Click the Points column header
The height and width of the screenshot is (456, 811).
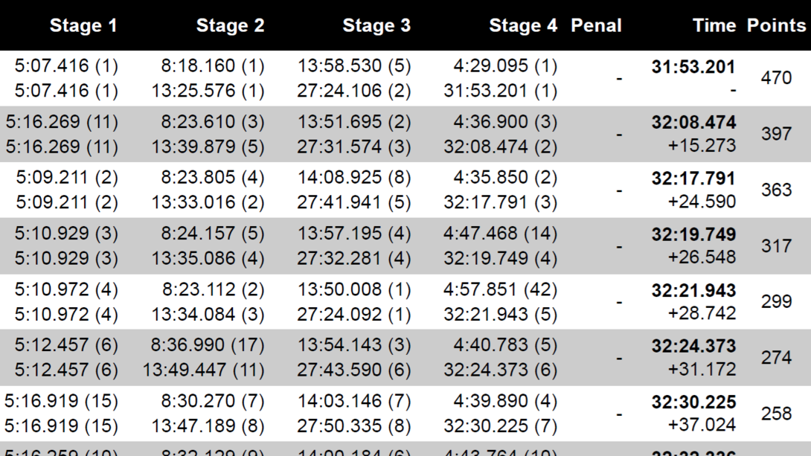pos(776,25)
